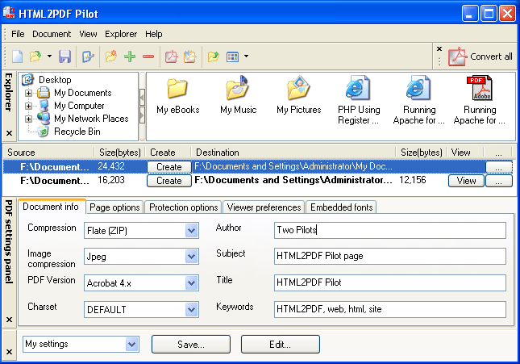Switch to the Embedded fonts tab
Screen dimensions: 520x364
click(341, 207)
